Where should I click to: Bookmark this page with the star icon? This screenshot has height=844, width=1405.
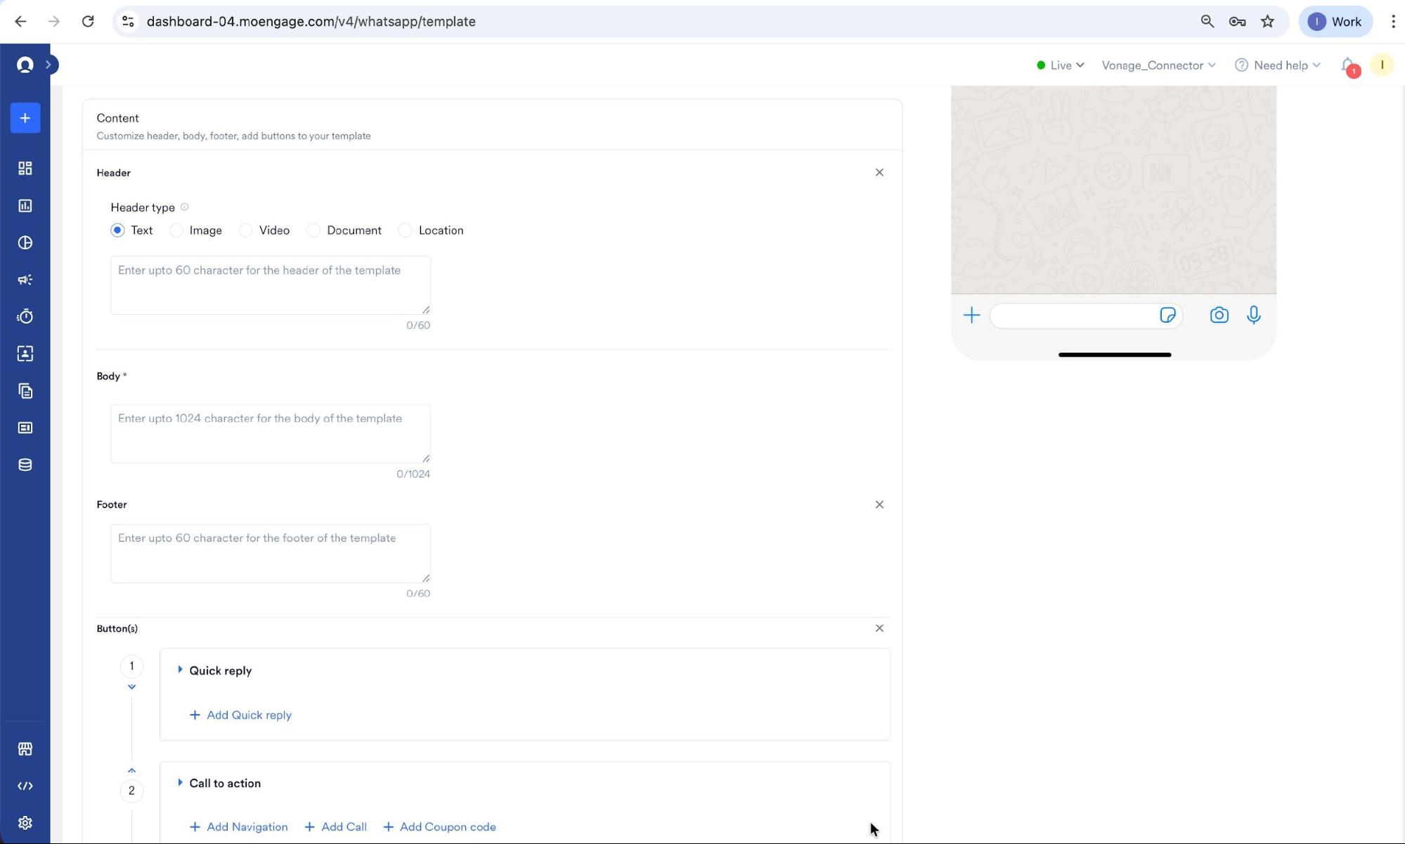click(1267, 21)
